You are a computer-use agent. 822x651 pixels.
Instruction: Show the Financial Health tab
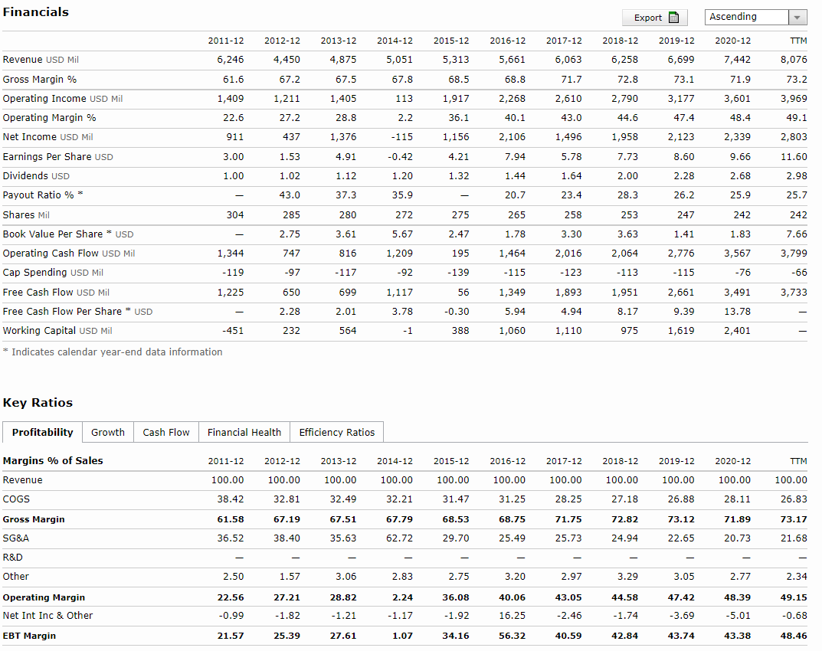pos(244,433)
